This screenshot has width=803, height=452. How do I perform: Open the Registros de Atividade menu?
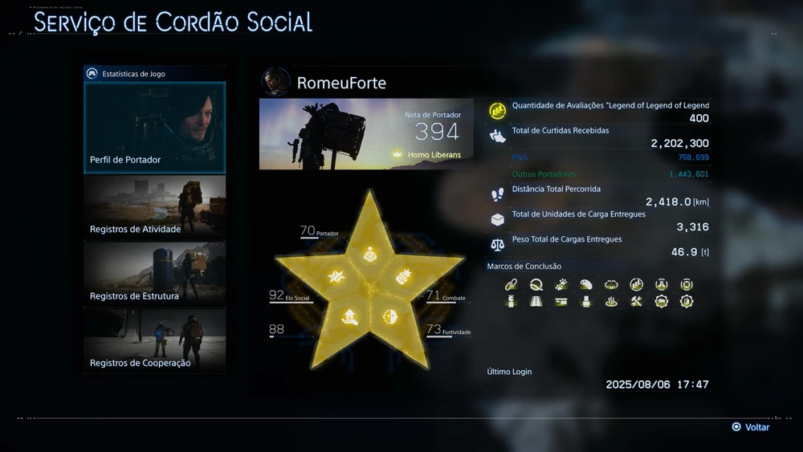[x=155, y=207]
